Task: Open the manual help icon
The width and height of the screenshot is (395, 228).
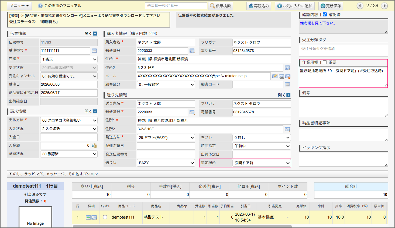Action: coord(40,6)
